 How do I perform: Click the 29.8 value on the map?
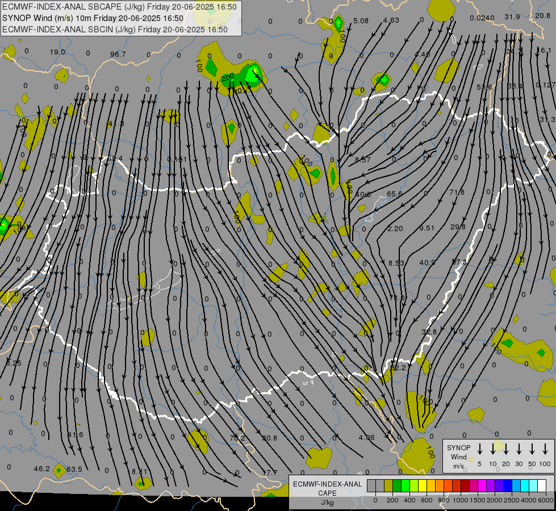(x=458, y=227)
